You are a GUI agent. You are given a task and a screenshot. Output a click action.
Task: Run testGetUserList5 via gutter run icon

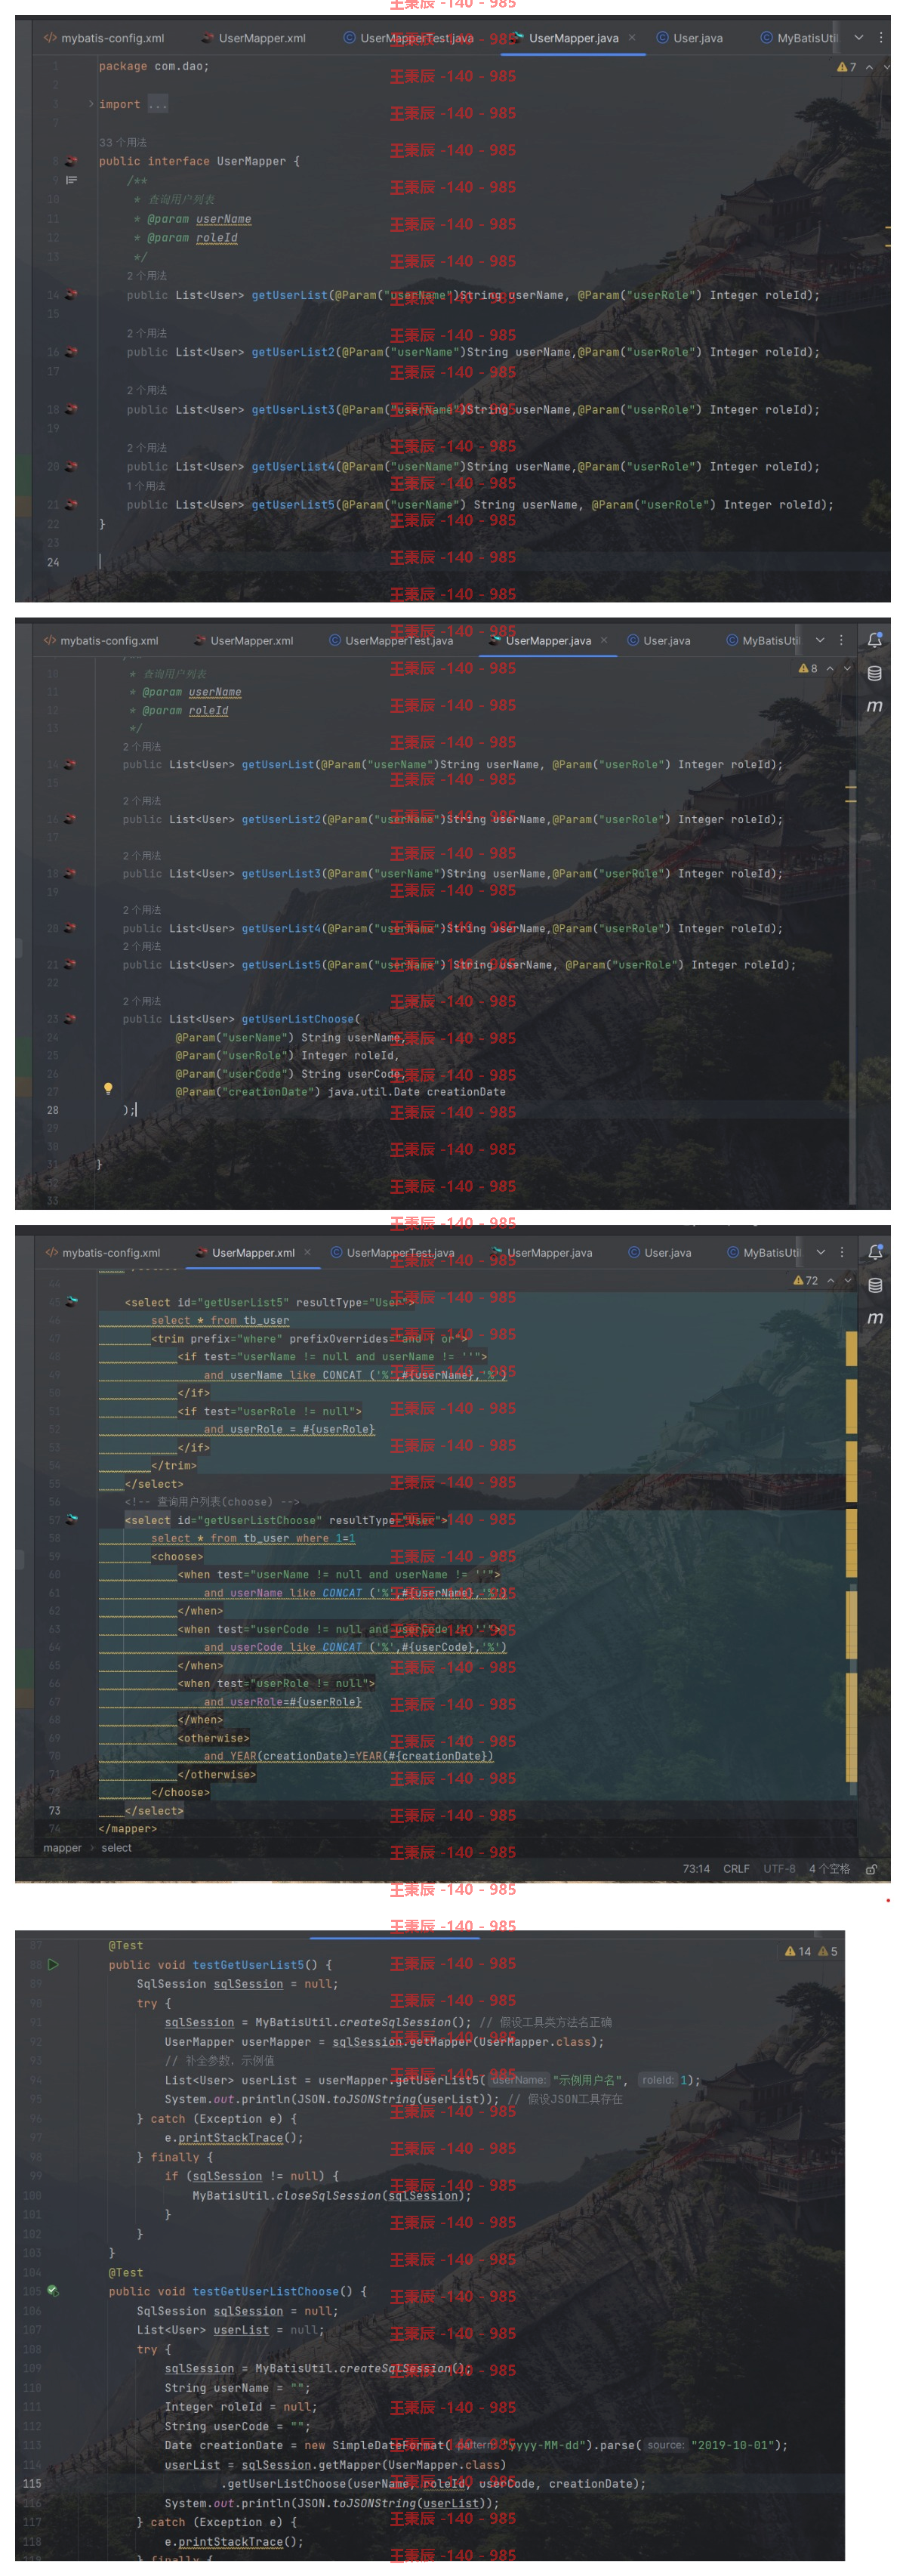click(53, 1965)
